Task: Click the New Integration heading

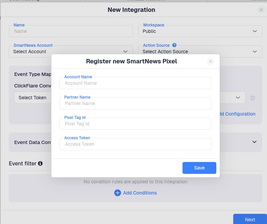Action: point(131,10)
